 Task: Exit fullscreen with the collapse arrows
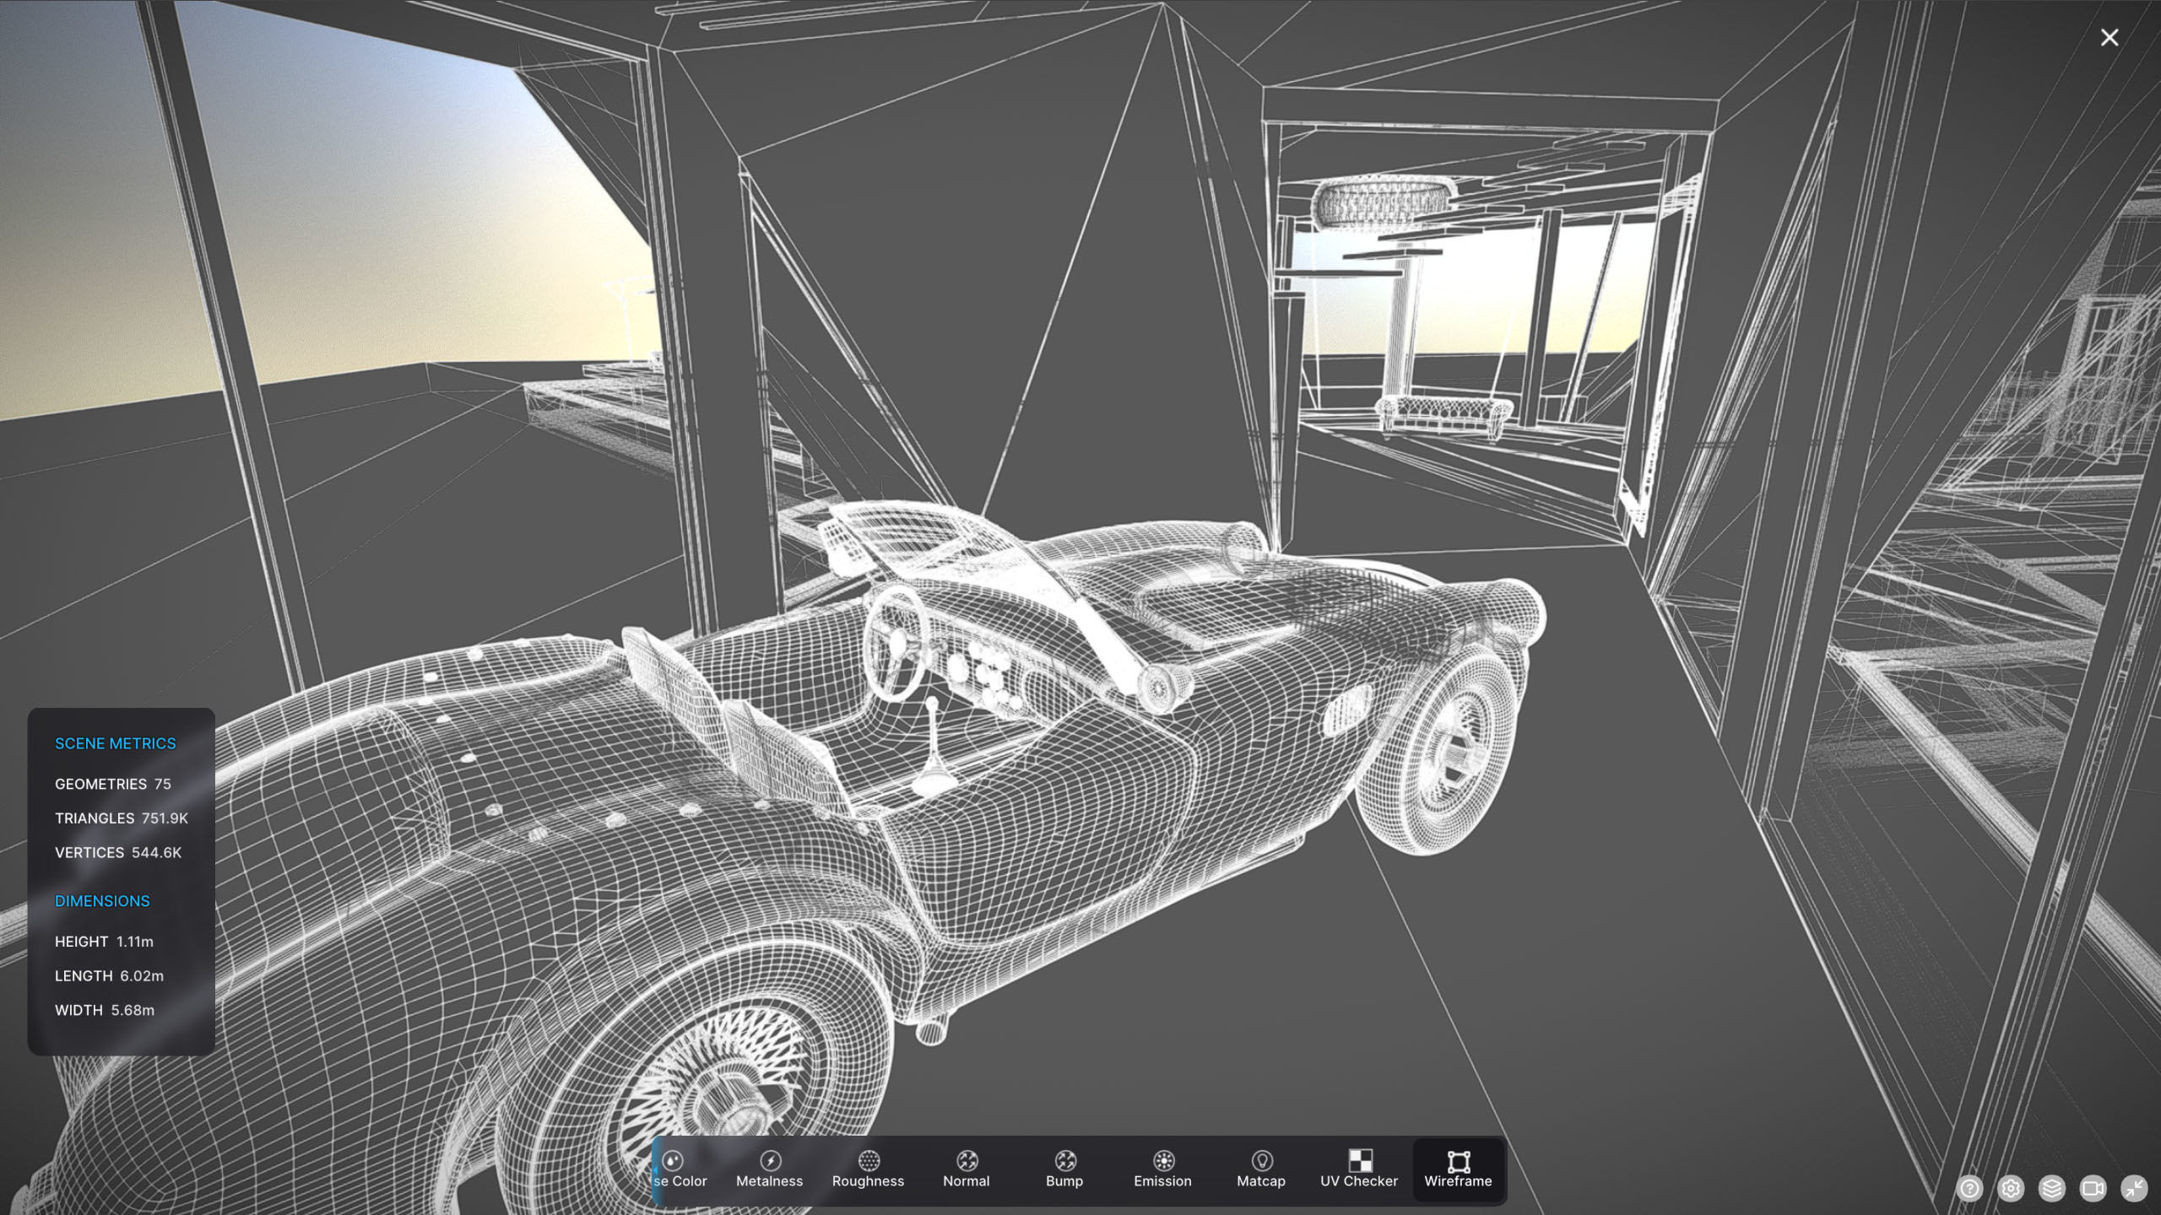[2134, 1188]
